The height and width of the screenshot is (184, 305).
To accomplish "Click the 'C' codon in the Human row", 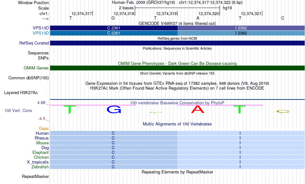I will pos(113,133).
